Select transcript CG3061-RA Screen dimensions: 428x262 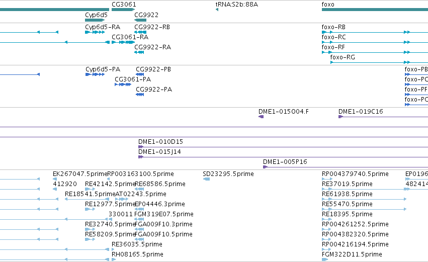[130, 37]
